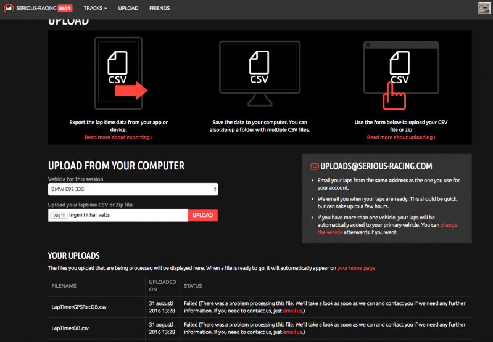493x342 pixels.
Task: Open Read more about exporting link
Action: (x=118, y=137)
